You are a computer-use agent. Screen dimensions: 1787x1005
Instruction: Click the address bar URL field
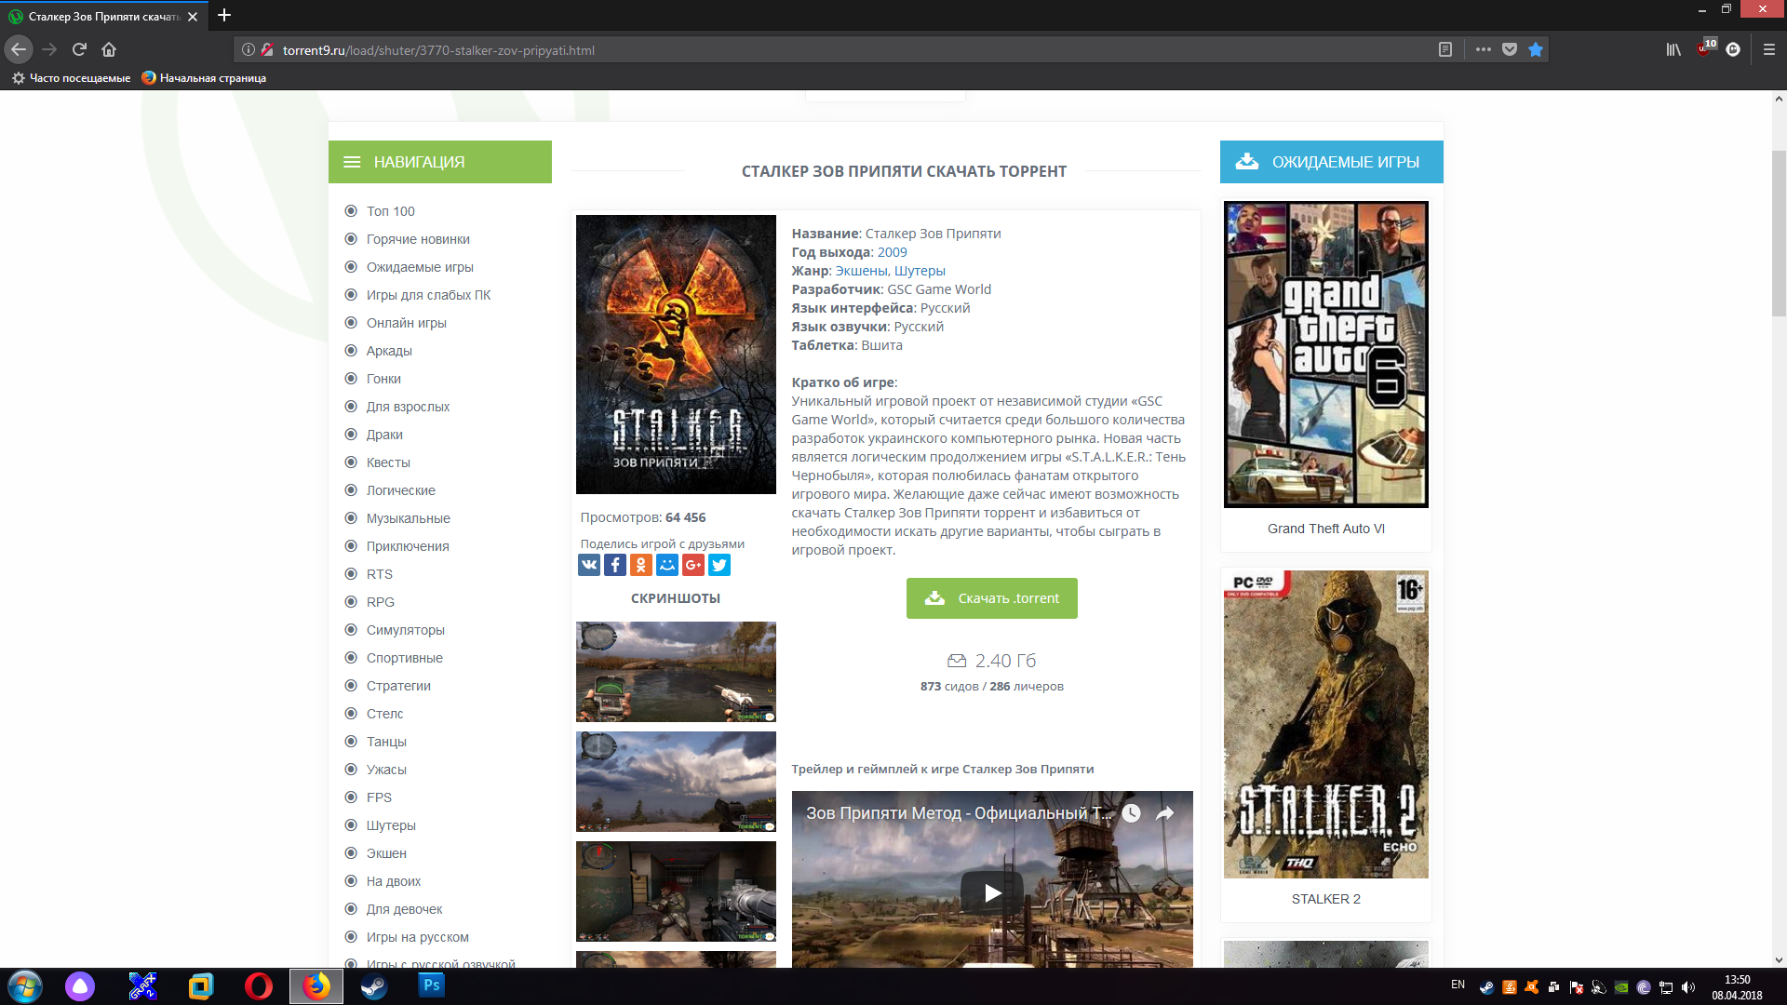[x=838, y=50]
